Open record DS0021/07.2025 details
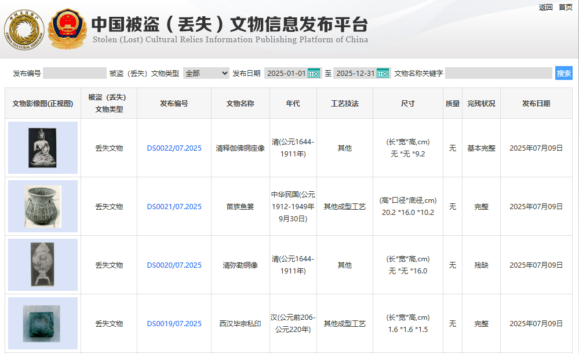 pos(174,206)
